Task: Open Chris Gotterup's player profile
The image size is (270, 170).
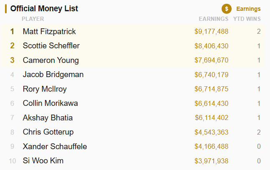Action: (48, 132)
